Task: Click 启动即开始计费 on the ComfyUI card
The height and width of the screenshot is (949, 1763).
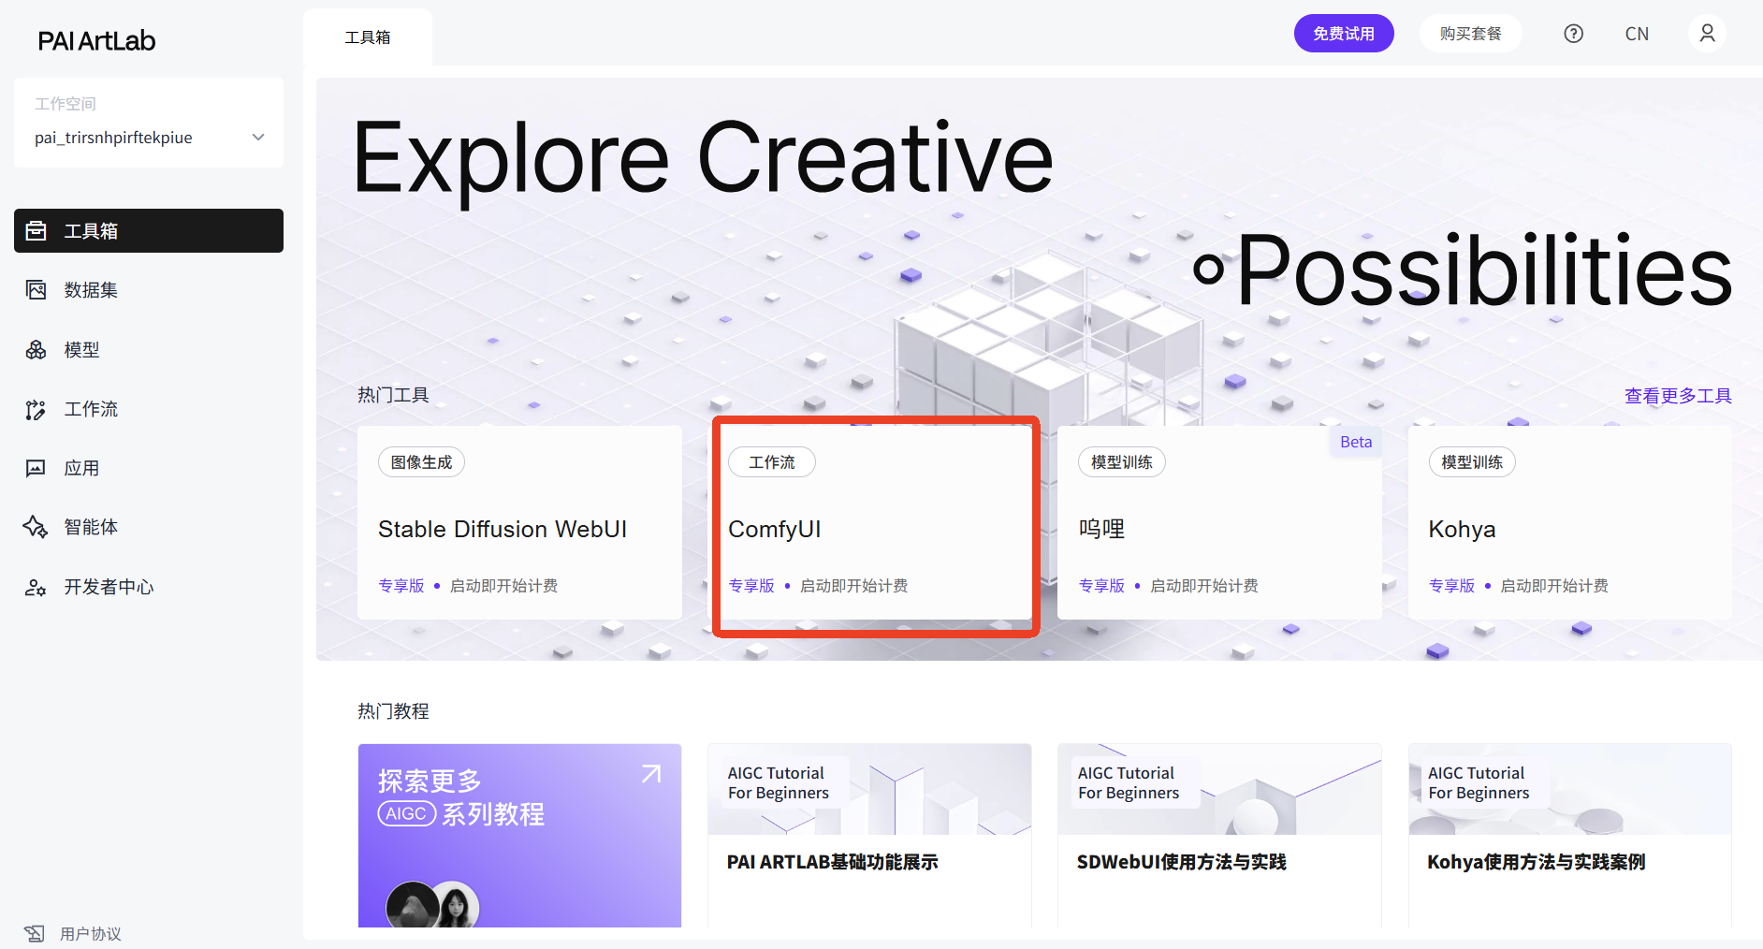Action: (854, 586)
